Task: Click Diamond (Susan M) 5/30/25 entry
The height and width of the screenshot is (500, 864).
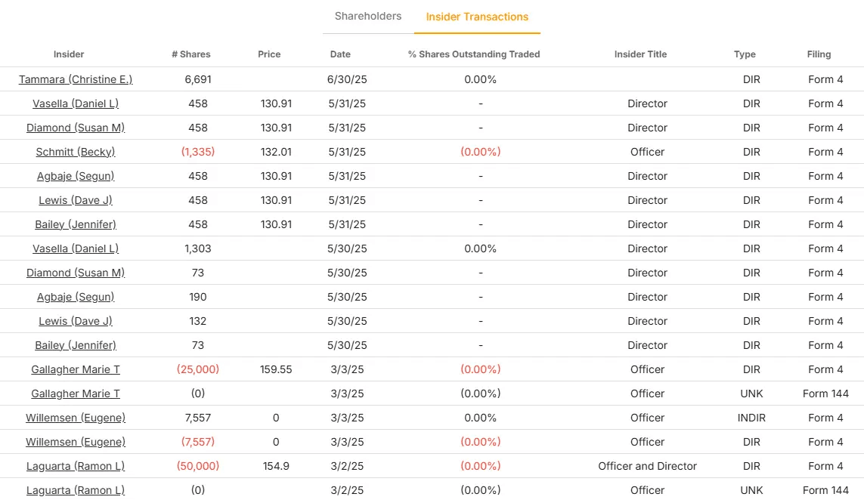Action: (76, 273)
